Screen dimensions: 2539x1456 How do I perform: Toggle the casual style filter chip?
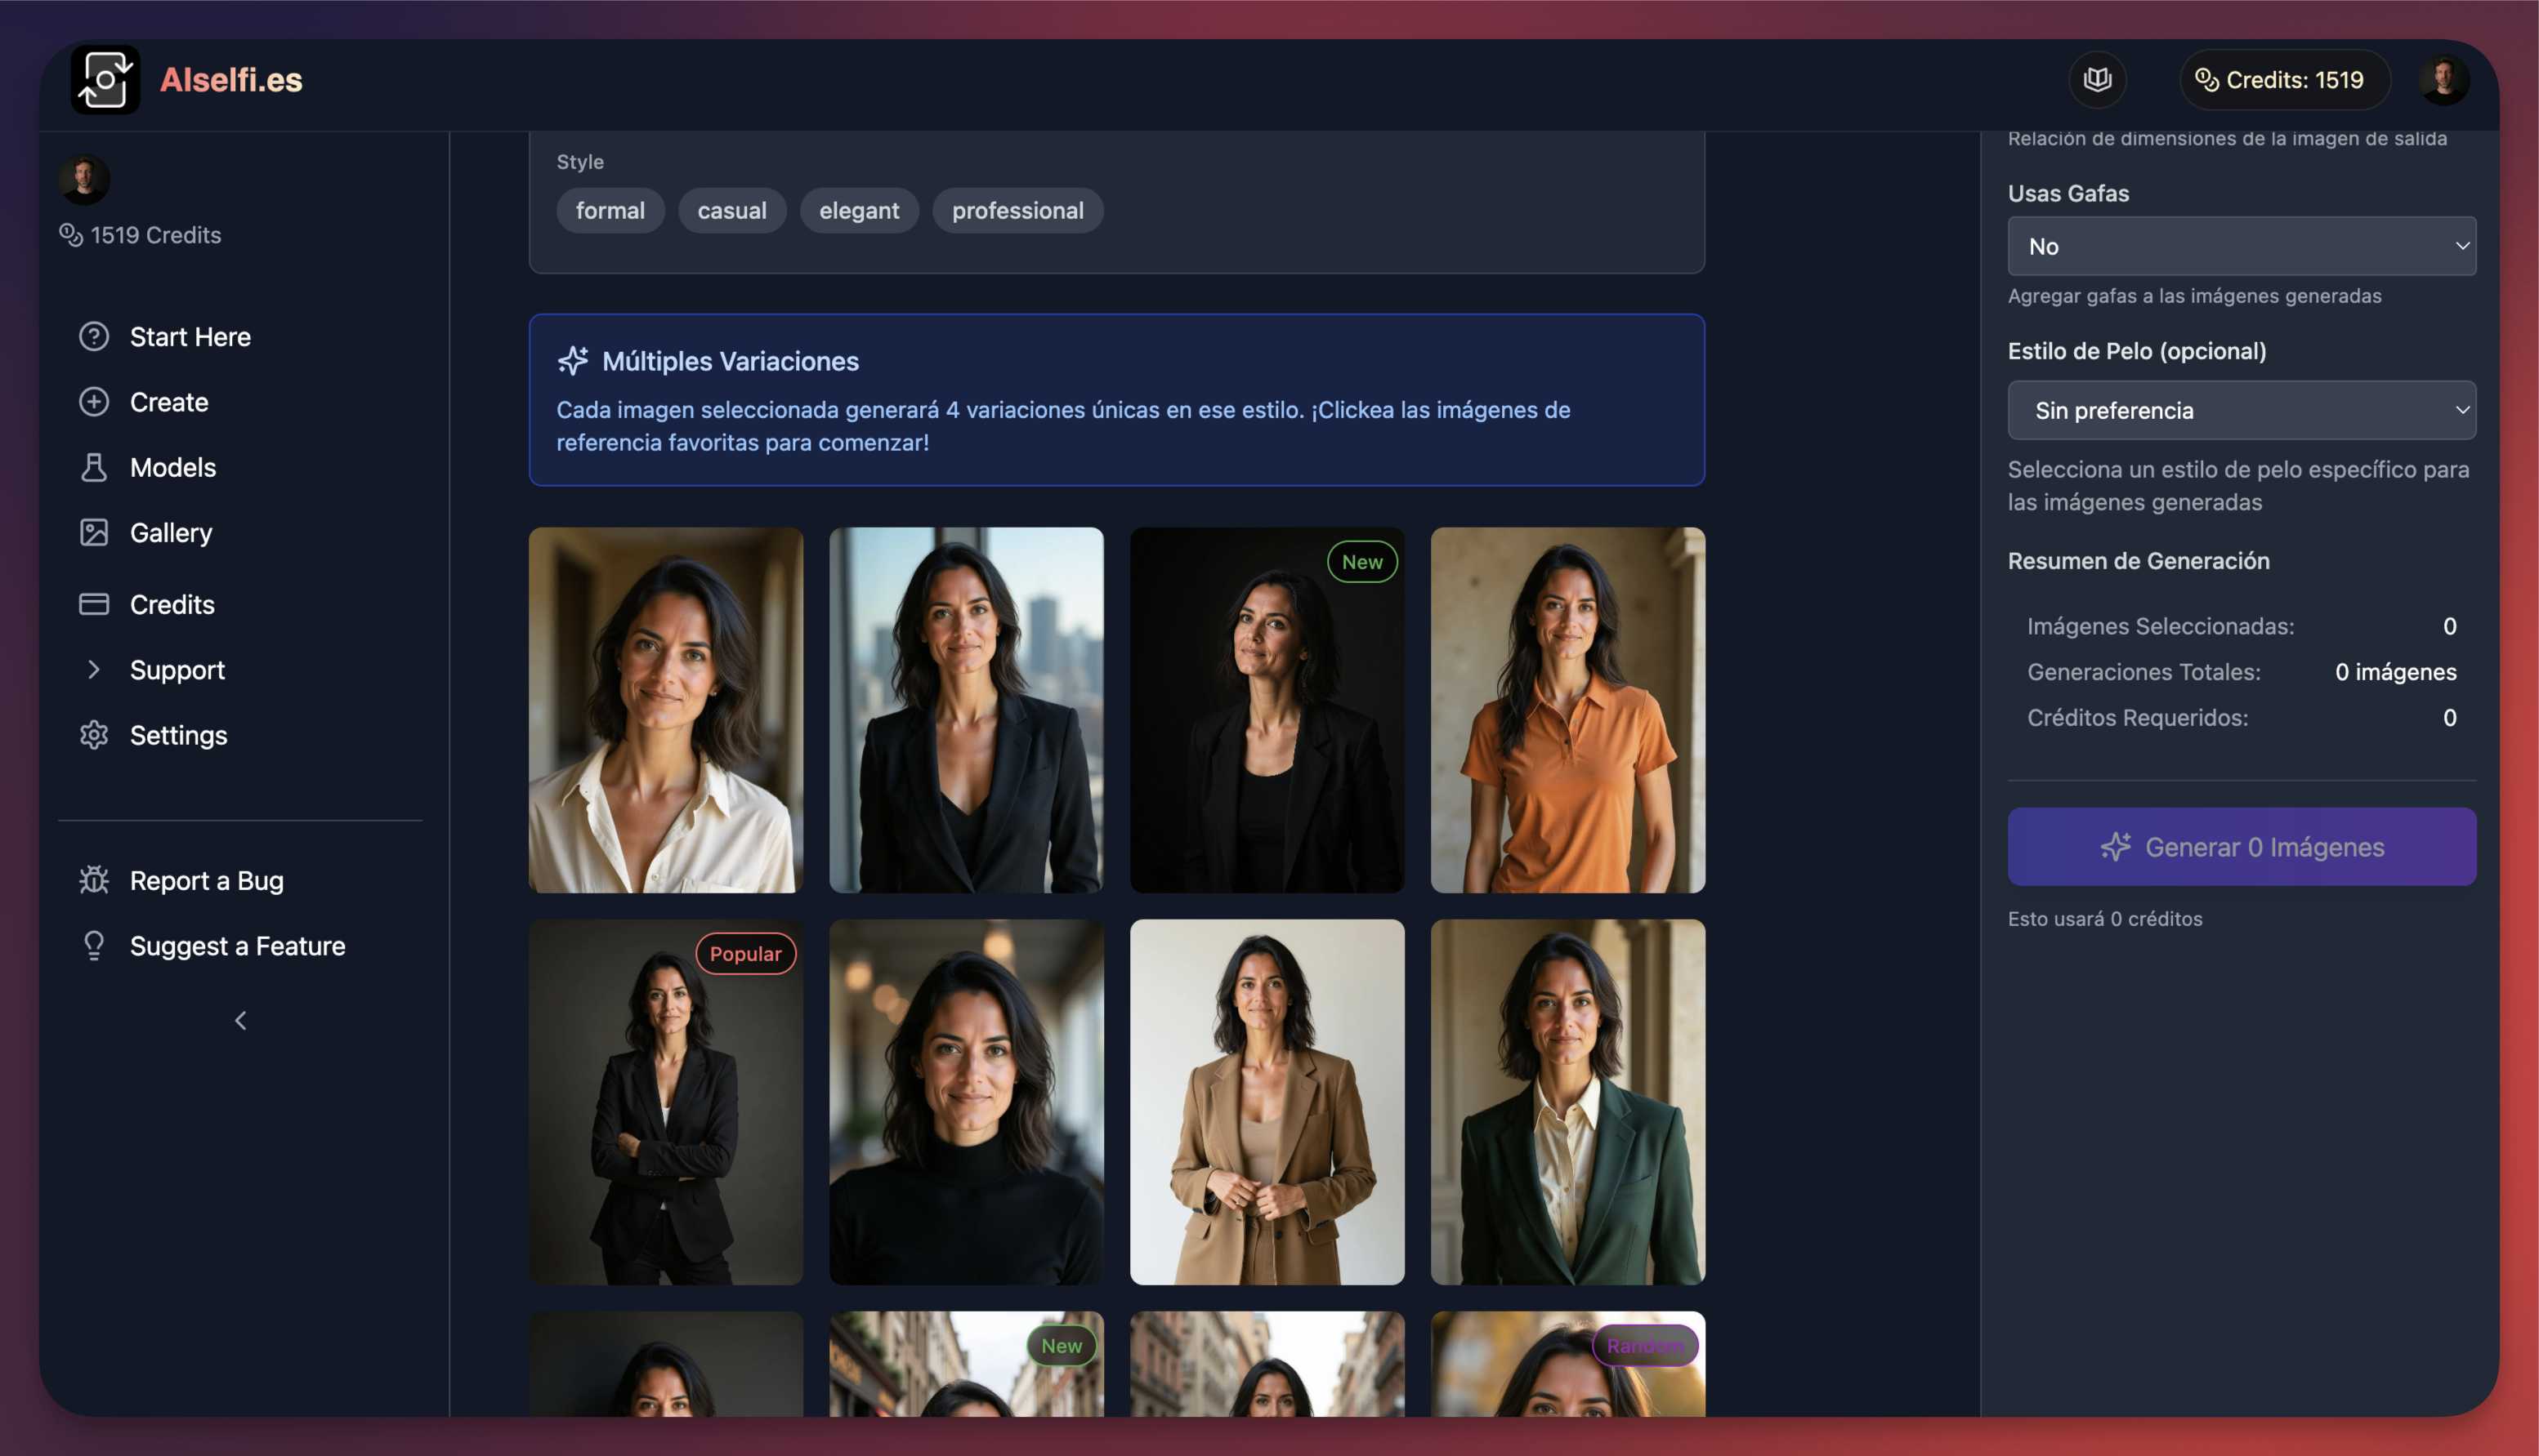click(x=731, y=211)
